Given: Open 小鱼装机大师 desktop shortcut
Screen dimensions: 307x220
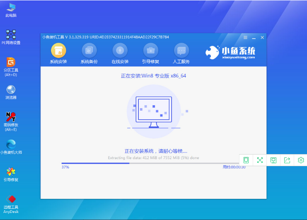Looking at the screenshot, I should 11,147.
